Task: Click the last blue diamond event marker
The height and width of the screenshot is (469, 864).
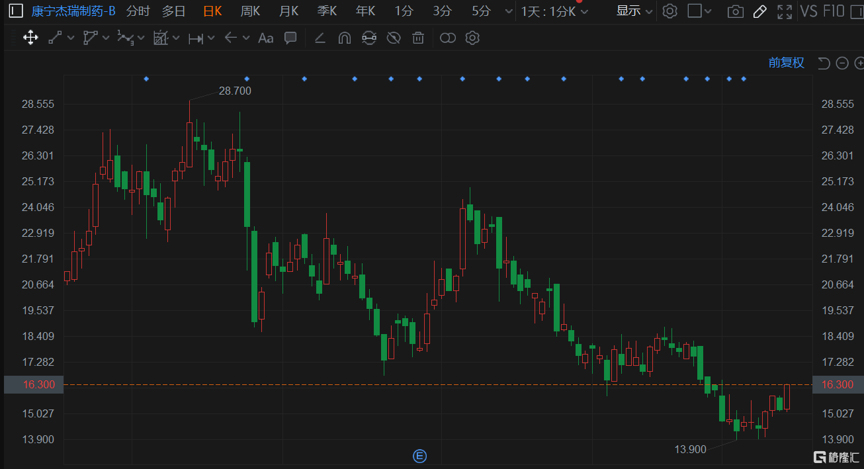Action: [x=744, y=79]
